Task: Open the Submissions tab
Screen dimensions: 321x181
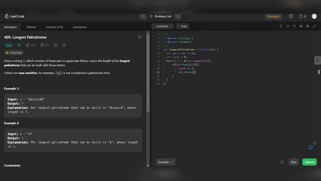Action: click(x=80, y=27)
